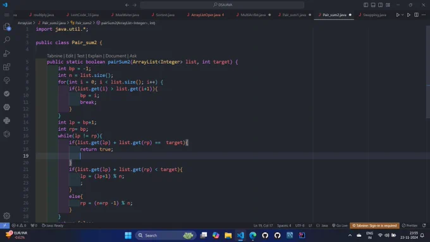This screenshot has height=242, width=430.
Task: Close the unsaved Pair_sum2.java tab dot
Action: click(350, 15)
